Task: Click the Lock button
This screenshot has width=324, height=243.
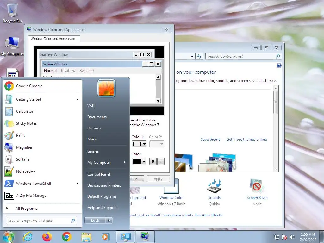Action: click(95, 221)
